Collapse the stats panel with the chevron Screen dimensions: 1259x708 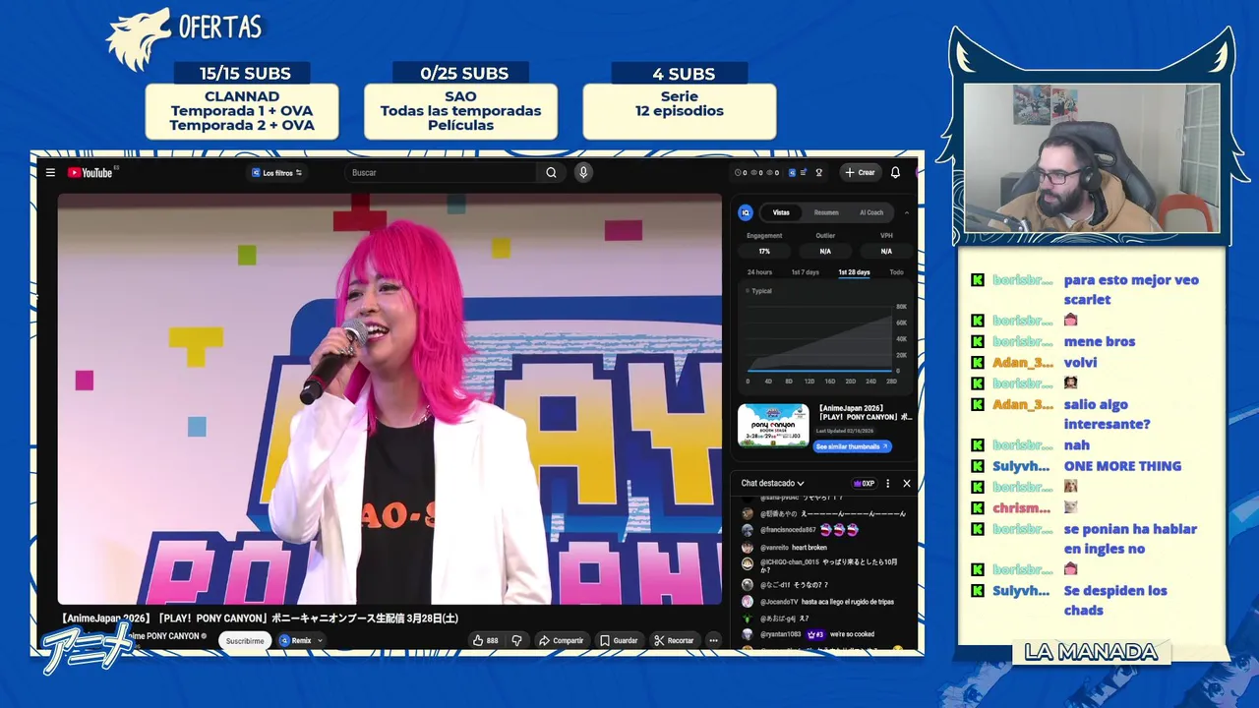pyautogui.click(x=907, y=212)
